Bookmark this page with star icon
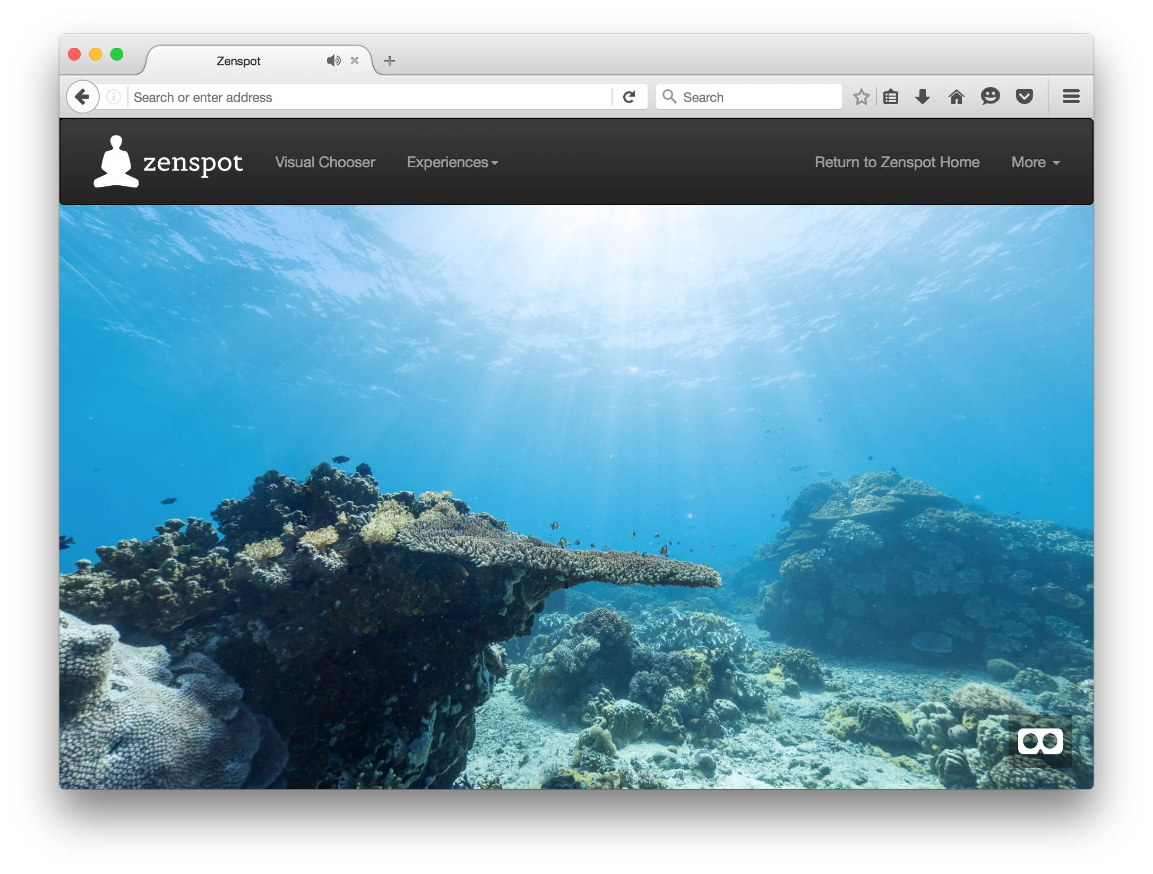The image size is (1153, 874). pos(861,97)
